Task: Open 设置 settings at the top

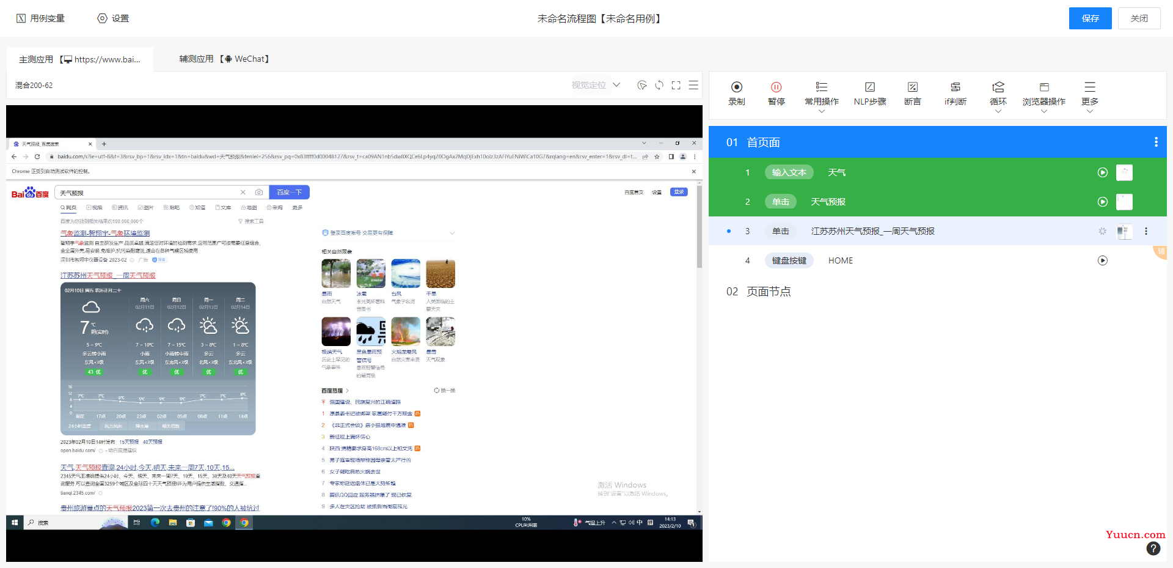Action: (x=113, y=18)
